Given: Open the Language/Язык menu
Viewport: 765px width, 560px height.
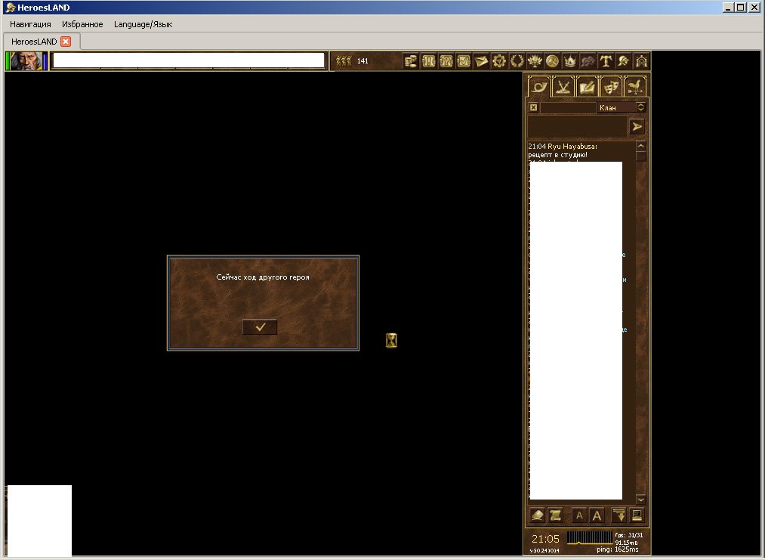Looking at the screenshot, I should click(x=143, y=24).
